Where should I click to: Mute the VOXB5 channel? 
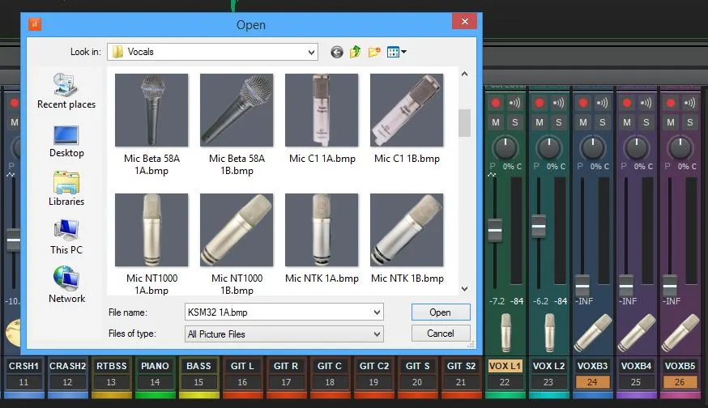671,122
